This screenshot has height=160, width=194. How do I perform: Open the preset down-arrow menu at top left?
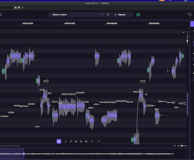(x=22, y=8)
